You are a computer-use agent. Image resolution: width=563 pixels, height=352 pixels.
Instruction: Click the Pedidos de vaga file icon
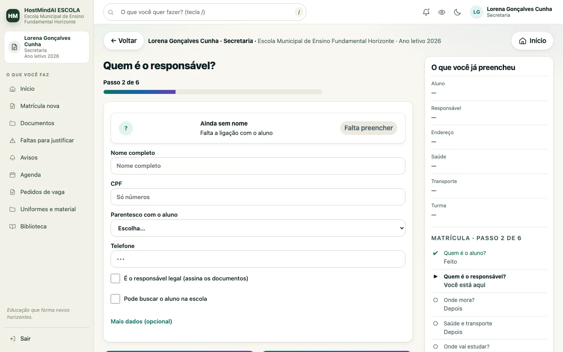pos(13,192)
